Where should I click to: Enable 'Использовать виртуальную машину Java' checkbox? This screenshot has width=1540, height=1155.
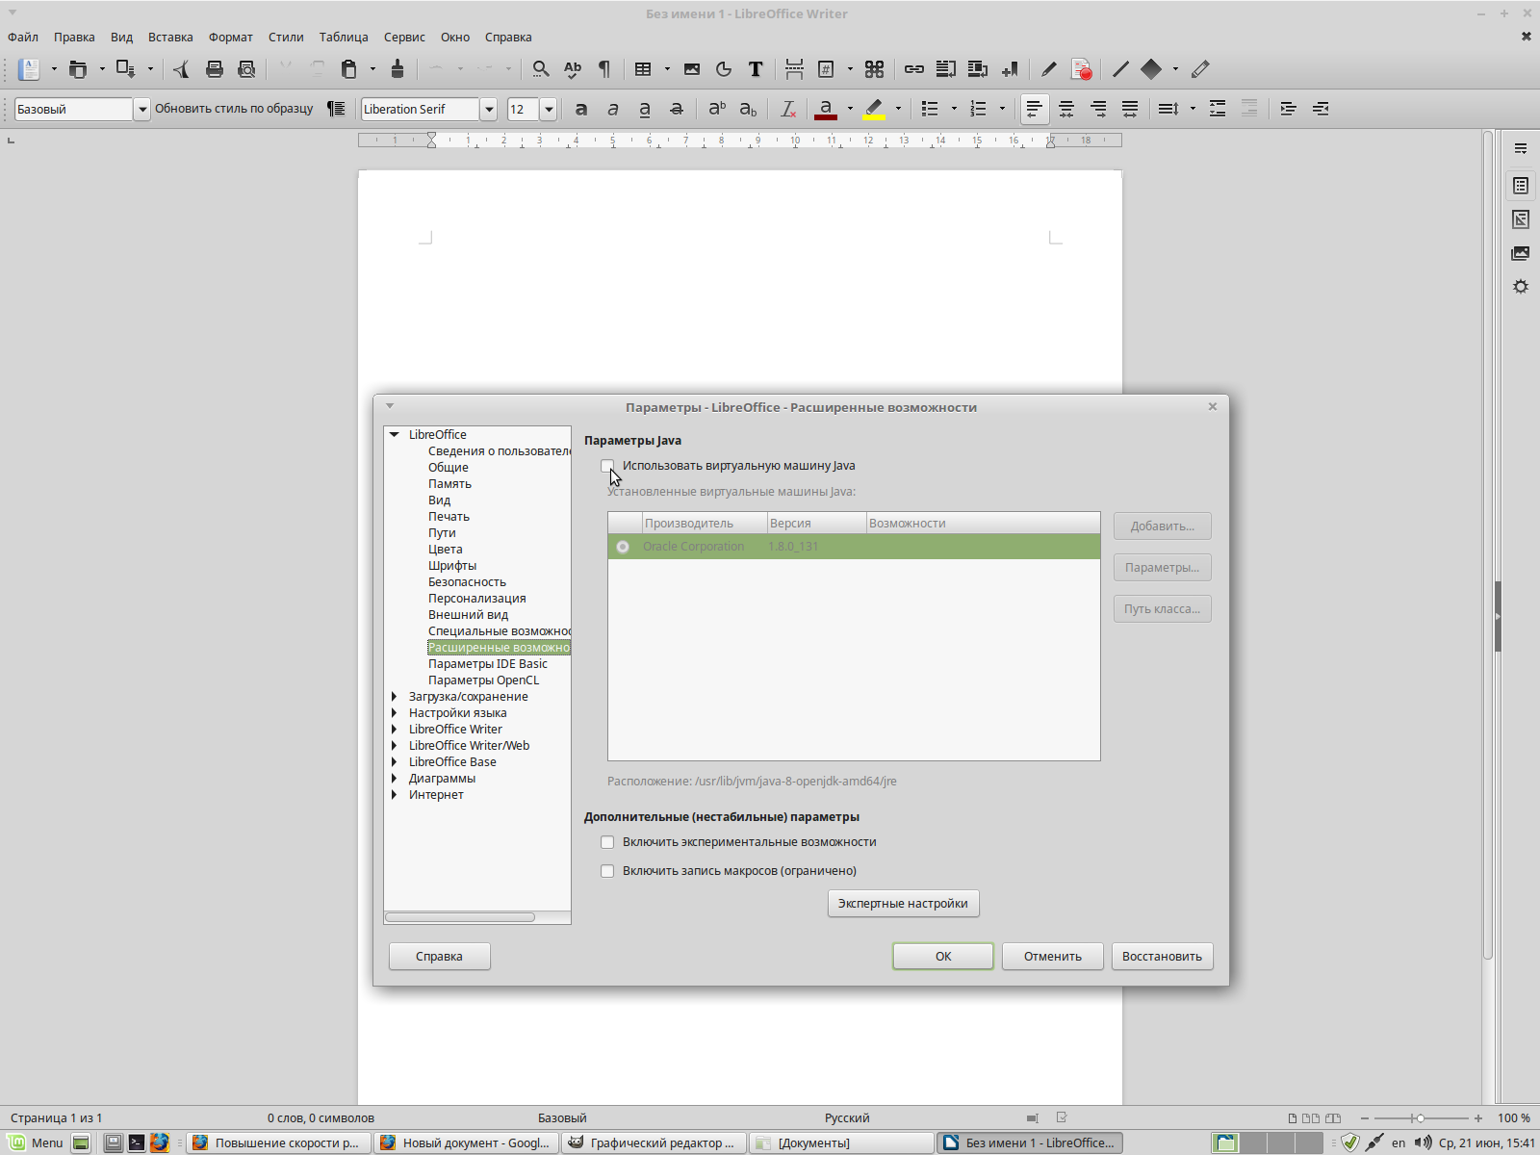[x=607, y=466]
